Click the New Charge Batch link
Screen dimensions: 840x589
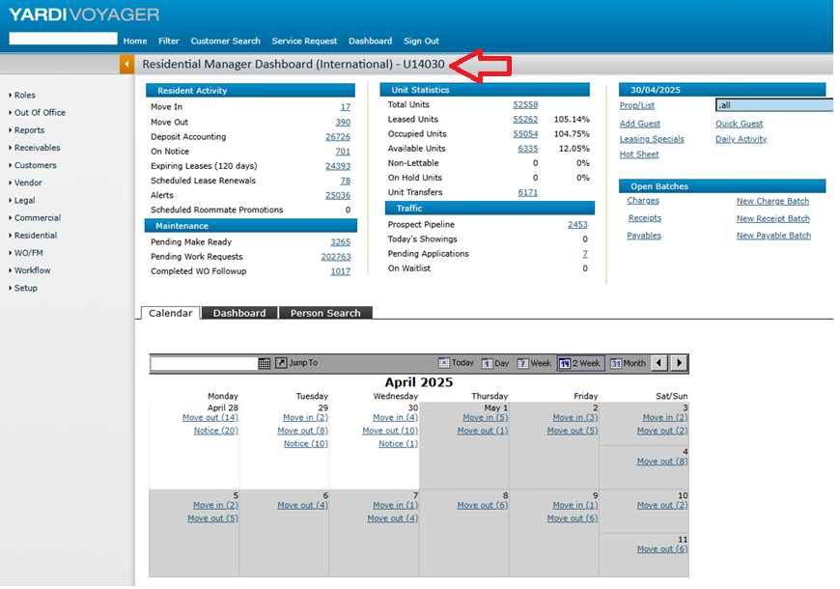click(772, 202)
